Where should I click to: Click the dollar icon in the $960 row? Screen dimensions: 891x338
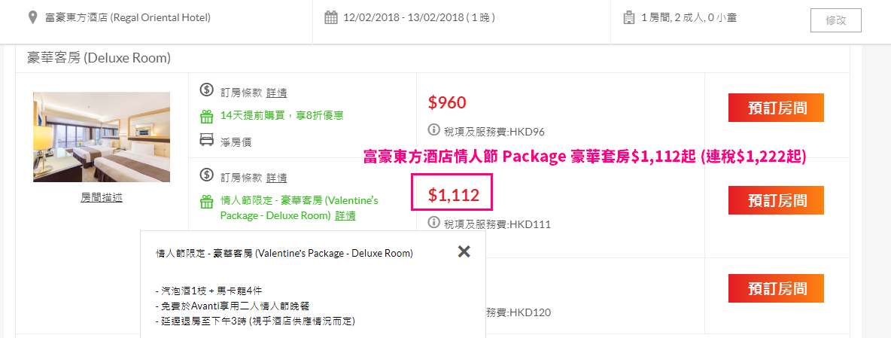click(x=207, y=90)
